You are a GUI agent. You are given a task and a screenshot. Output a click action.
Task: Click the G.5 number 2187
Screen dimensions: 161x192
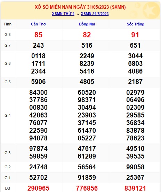135,82
